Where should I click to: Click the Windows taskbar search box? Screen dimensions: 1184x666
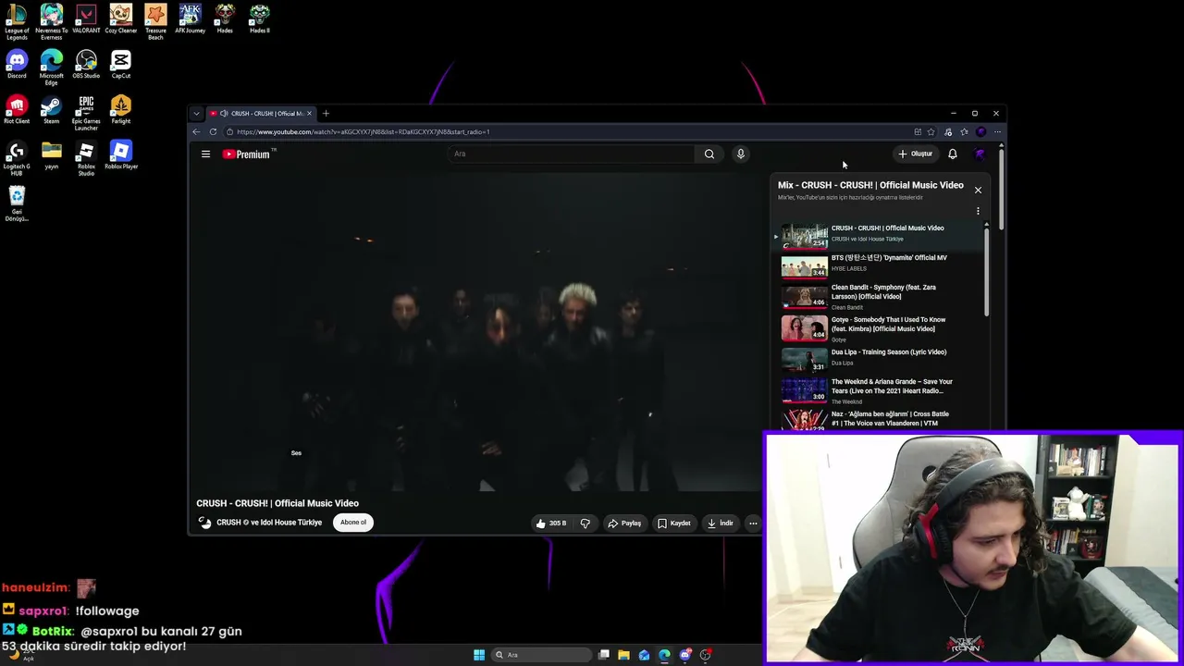coord(542,655)
